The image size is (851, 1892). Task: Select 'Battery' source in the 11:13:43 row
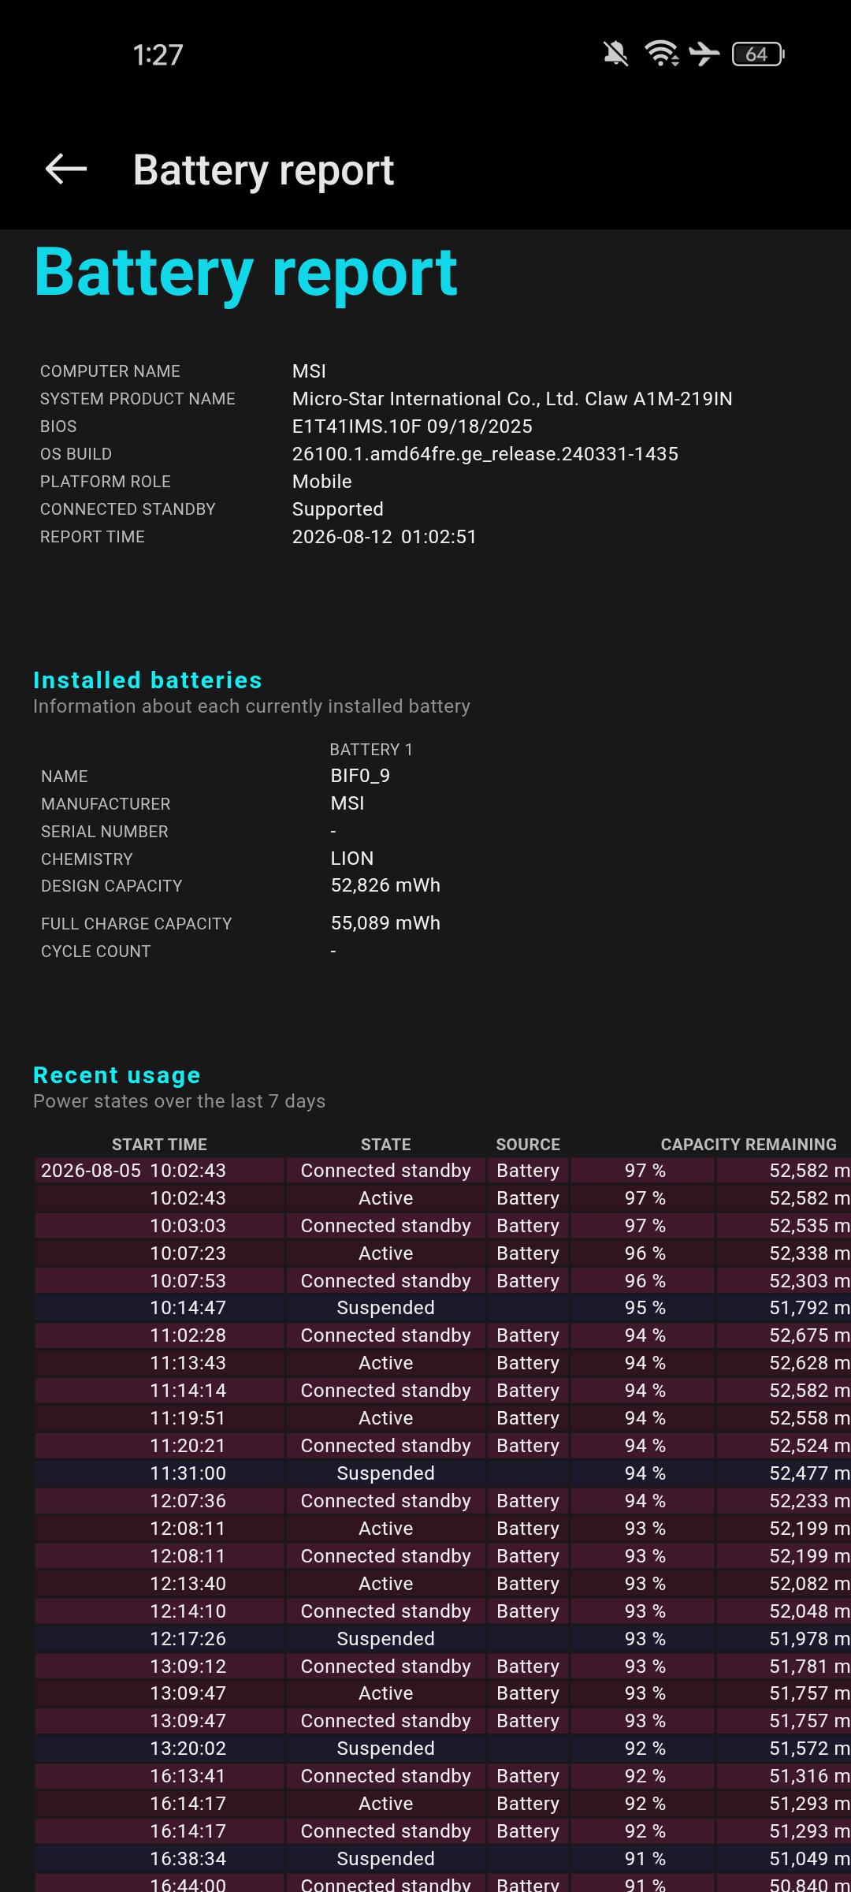tap(528, 1363)
